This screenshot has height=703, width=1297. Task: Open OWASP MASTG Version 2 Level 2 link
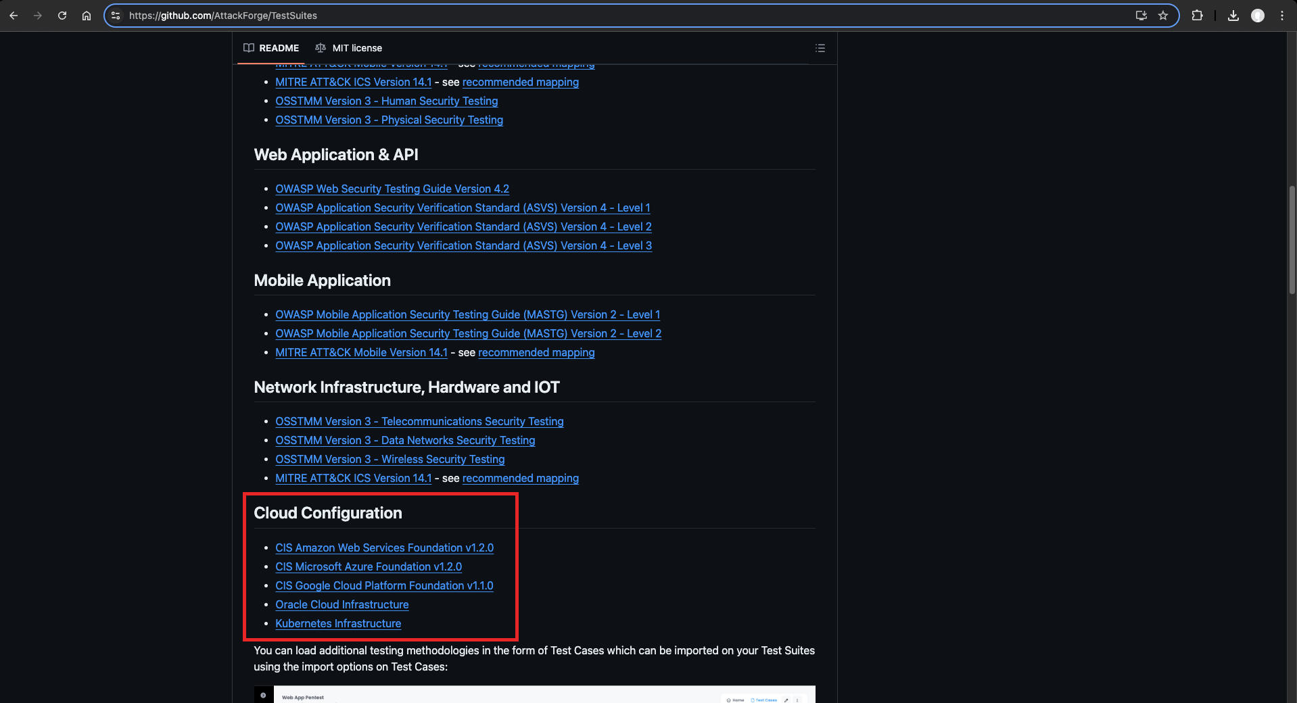[x=468, y=333]
